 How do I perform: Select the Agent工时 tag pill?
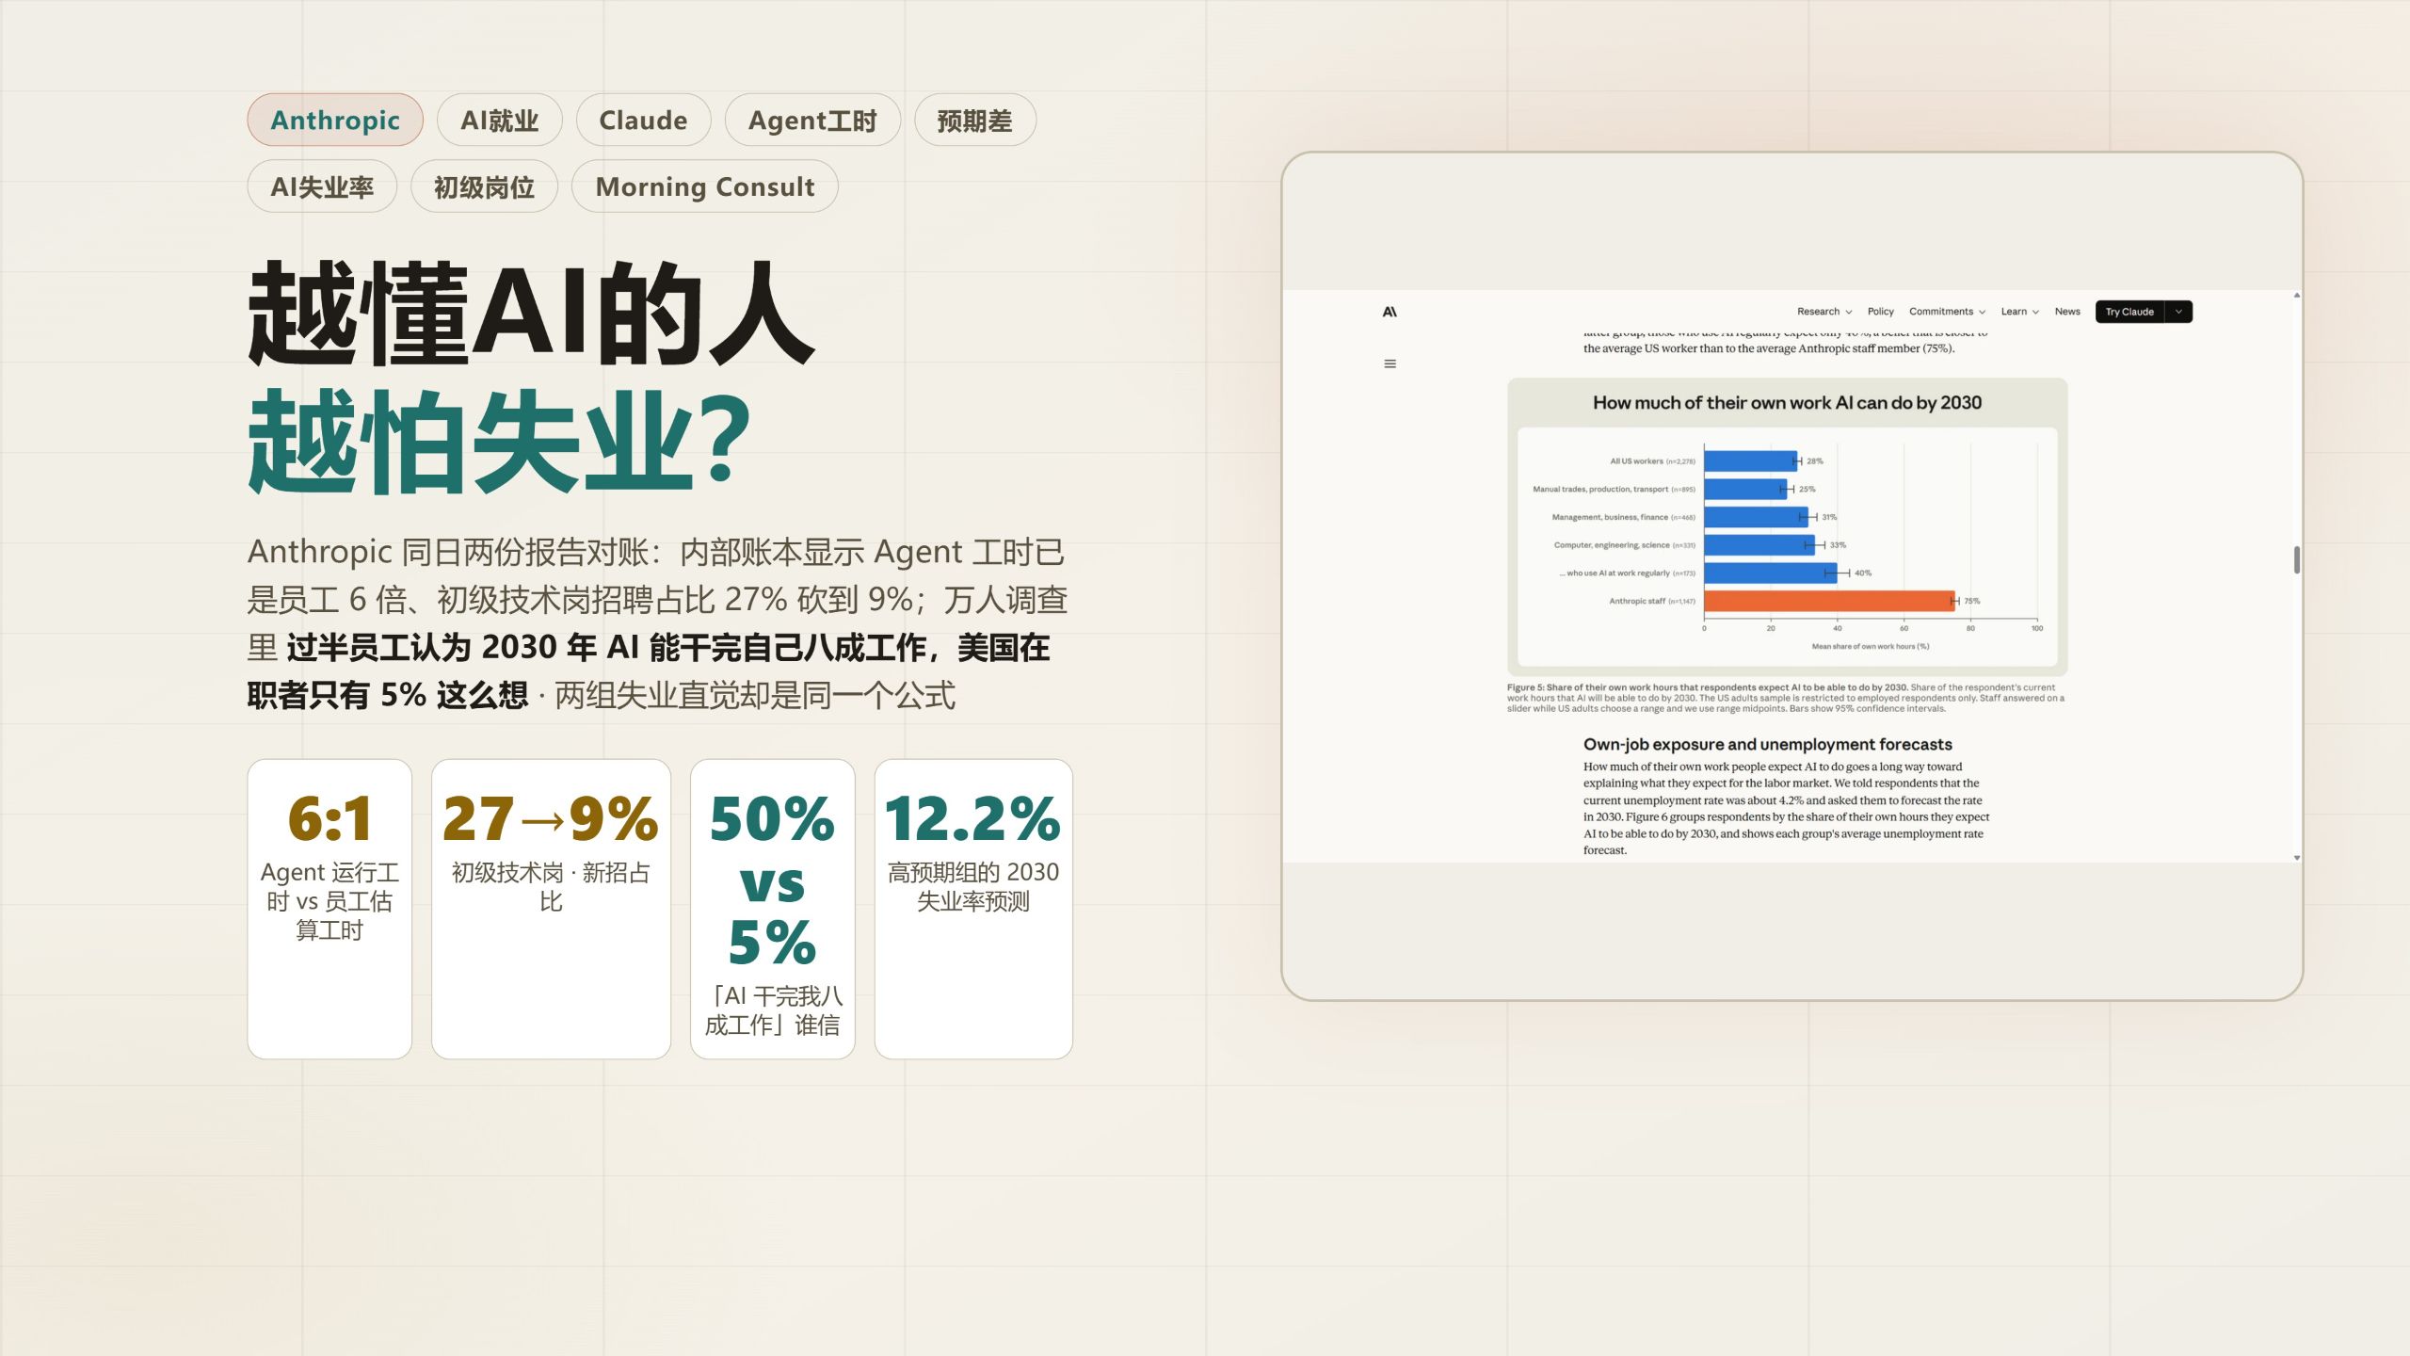(812, 120)
